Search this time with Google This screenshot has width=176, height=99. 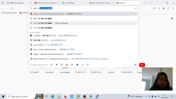51,65
